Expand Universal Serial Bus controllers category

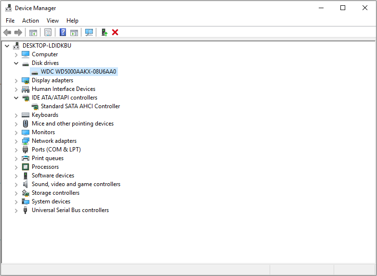pos(16,211)
